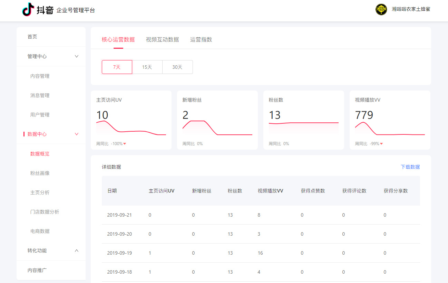Click the 主页访问UV table column header
This screenshot has width=448, height=283.
162,191
